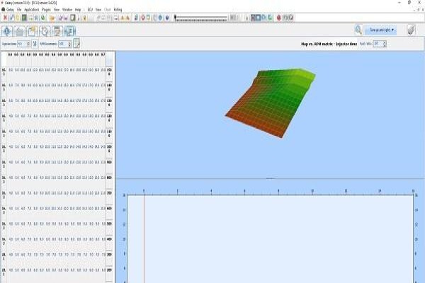Image resolution: width=425 pixels, height=283 pixels.
Task: Select the 500 RPM row header
Action: click(x=109, y=228)
